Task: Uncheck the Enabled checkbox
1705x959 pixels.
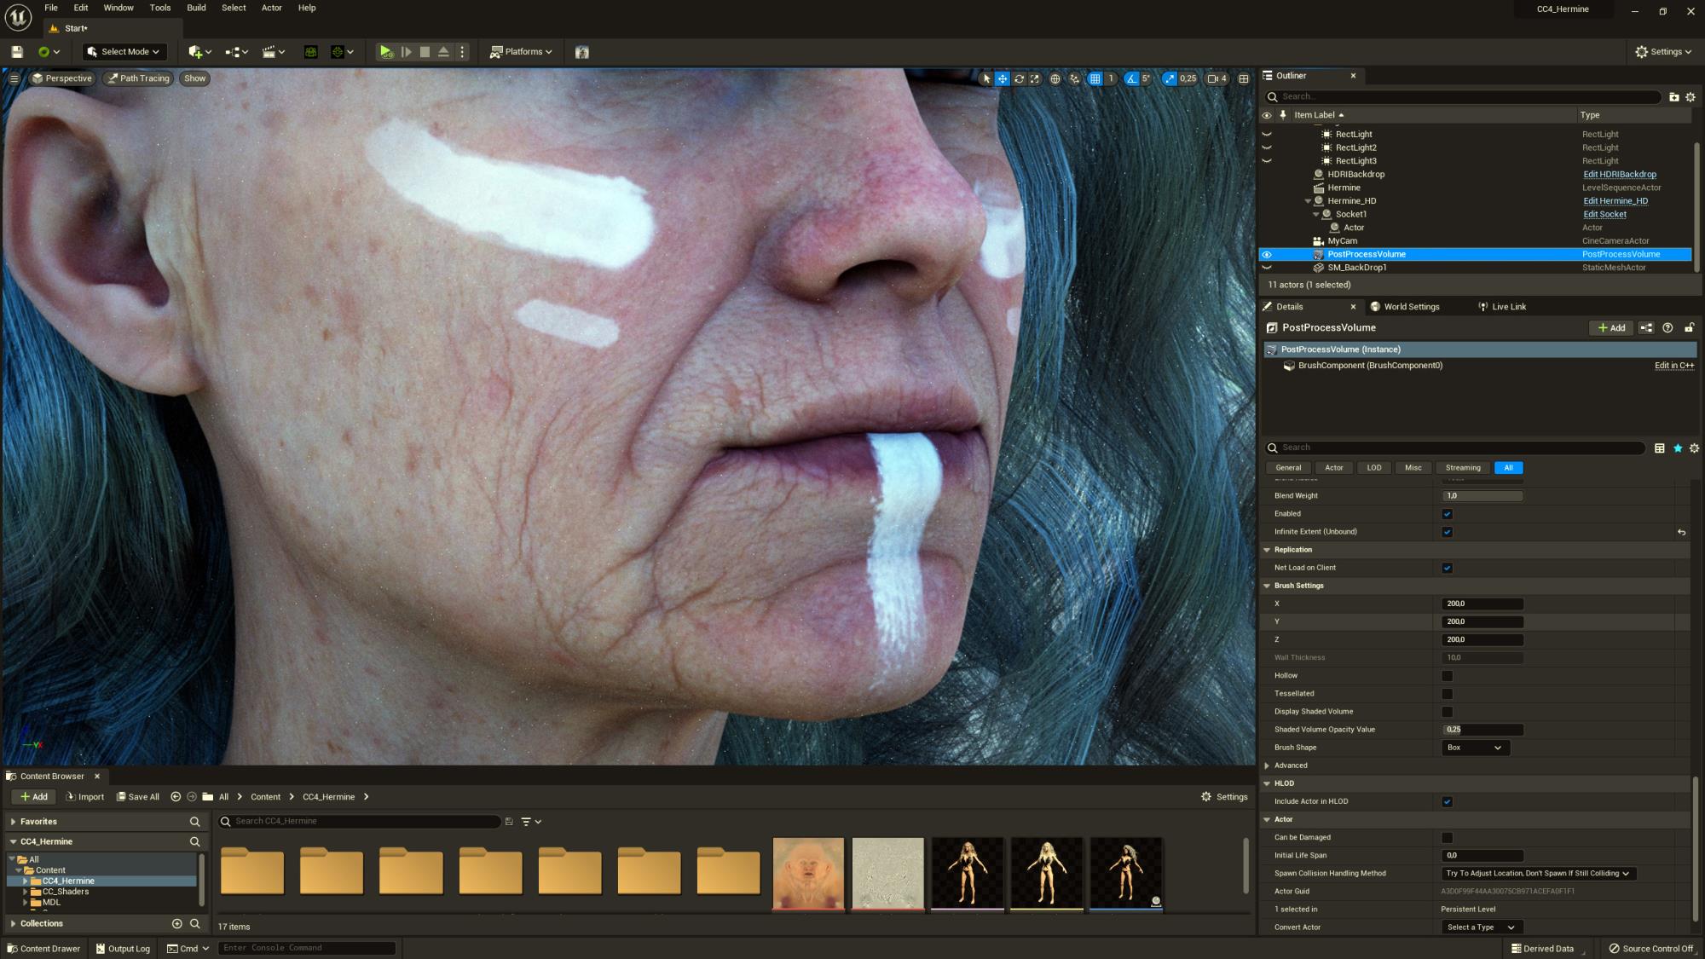Action: [x=1447, y=514]
